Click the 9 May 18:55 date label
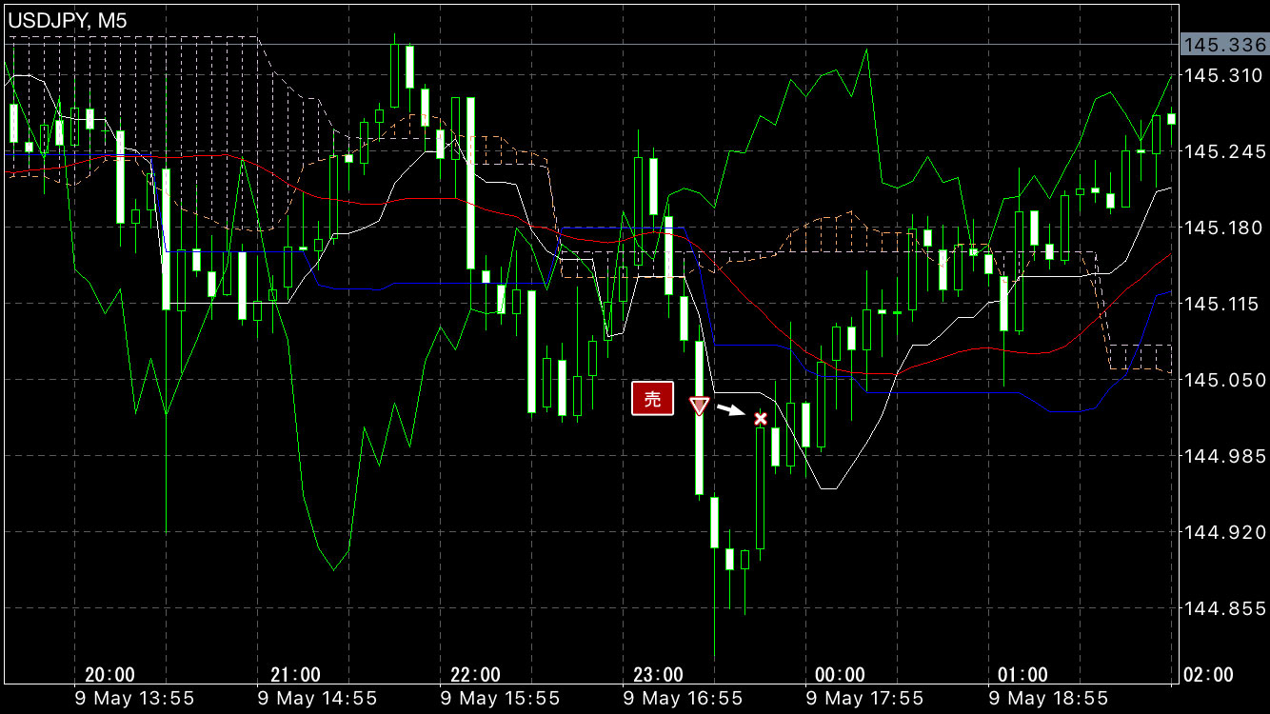 pyautogui.click(x=1047, y=699)
